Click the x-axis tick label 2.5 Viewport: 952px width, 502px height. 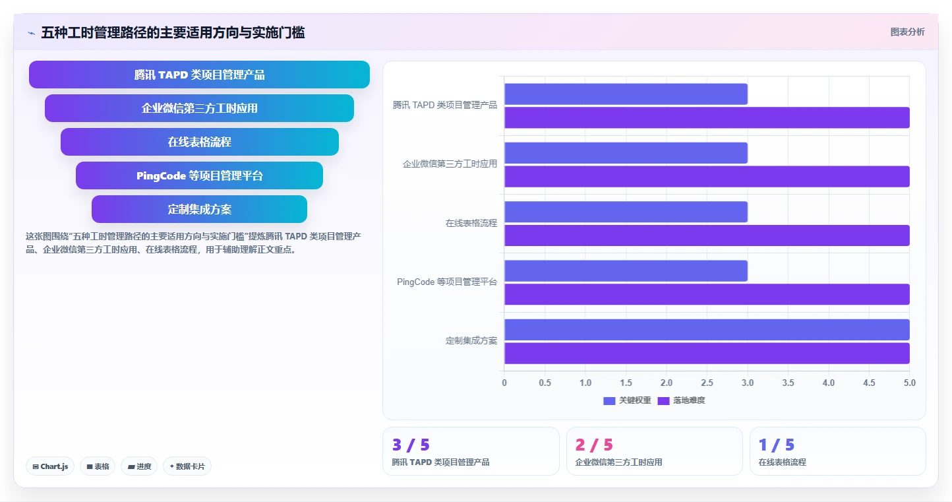click(707, 383)
